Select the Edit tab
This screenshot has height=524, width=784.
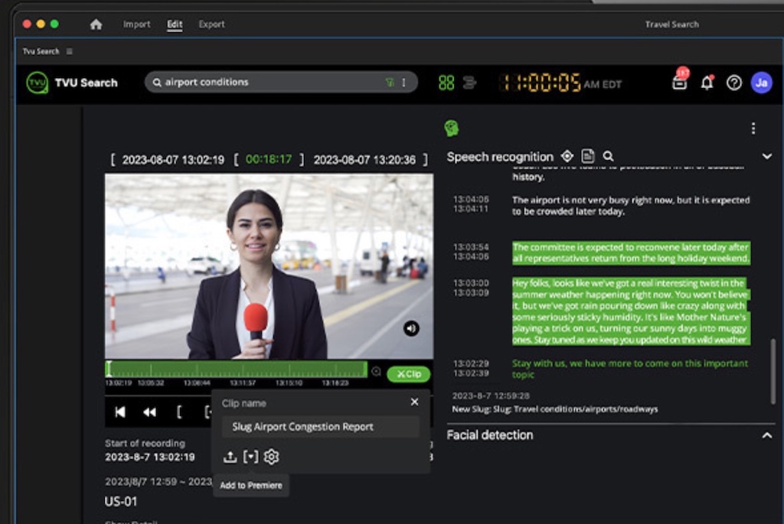(175, 24)
